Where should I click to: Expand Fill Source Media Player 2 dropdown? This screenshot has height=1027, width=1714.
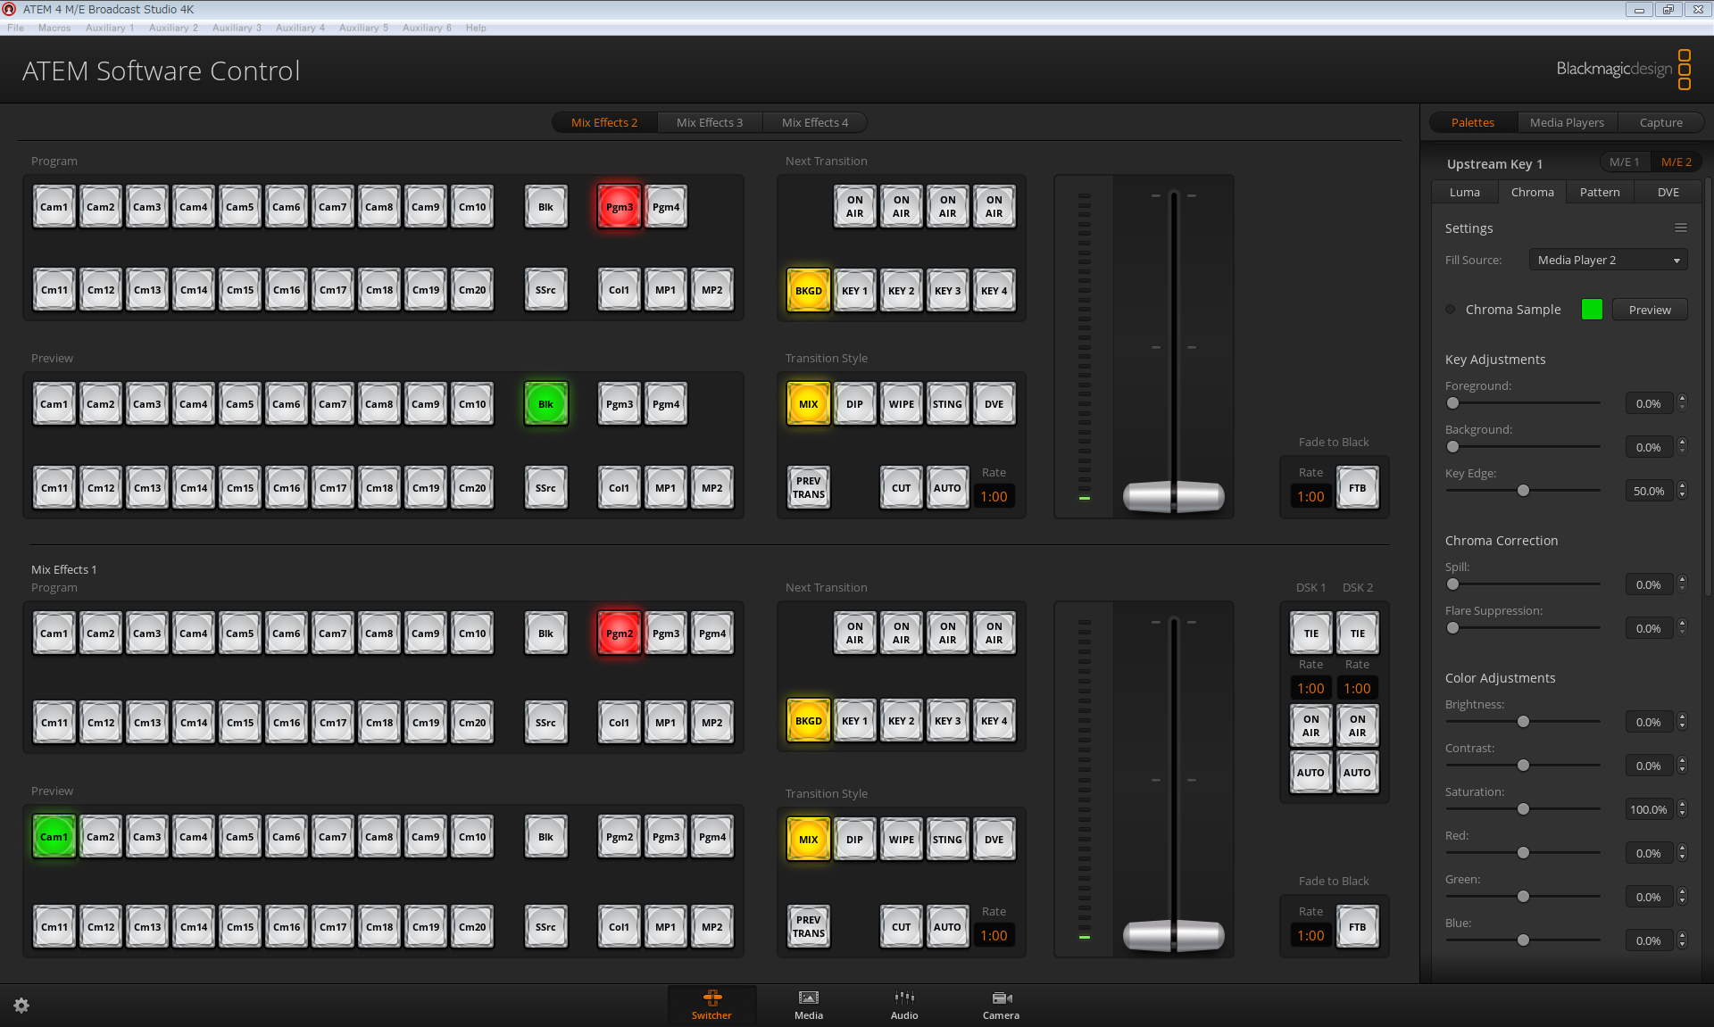point(1608,260)
